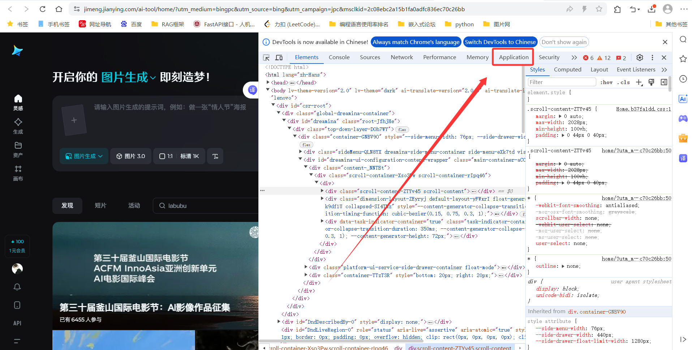The image size is (692, 350).
Task: Click the error count badge showing 6
Action: point(588,58)
